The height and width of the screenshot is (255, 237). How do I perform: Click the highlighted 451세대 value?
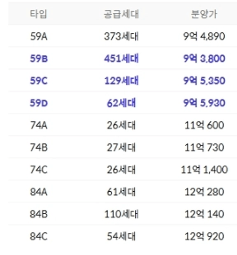pos(121,59)
